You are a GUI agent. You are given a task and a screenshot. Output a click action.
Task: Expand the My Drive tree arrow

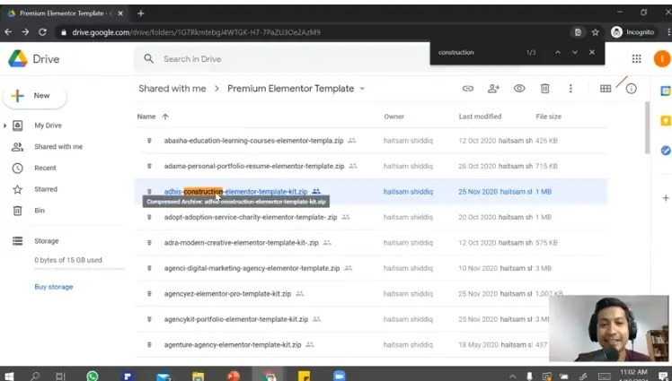pos(5,126)
